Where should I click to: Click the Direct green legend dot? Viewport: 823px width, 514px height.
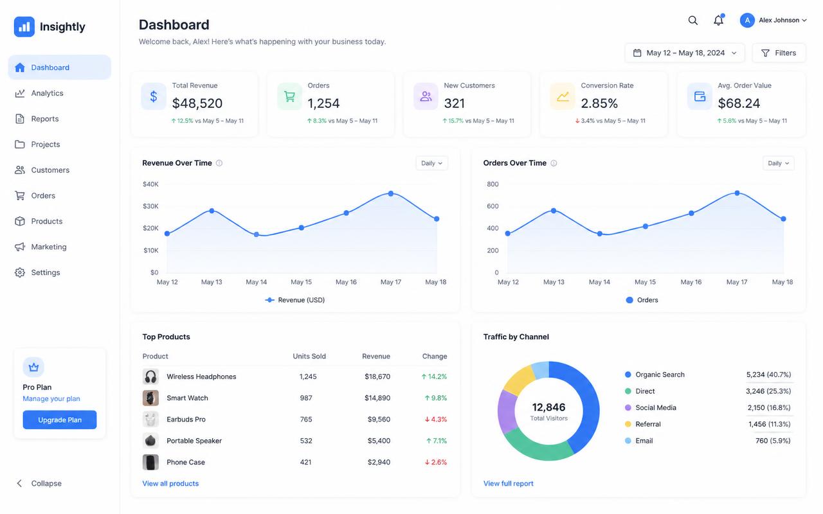[x=628, y=391]
